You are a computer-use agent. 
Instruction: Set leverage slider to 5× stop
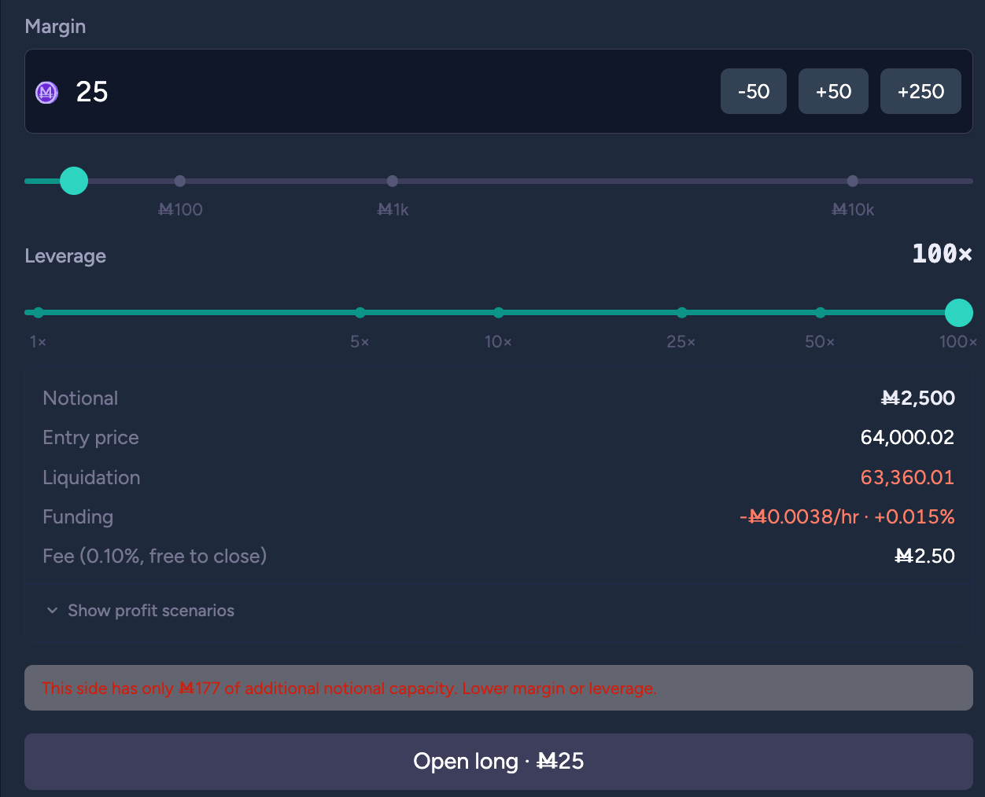[360, 313]
